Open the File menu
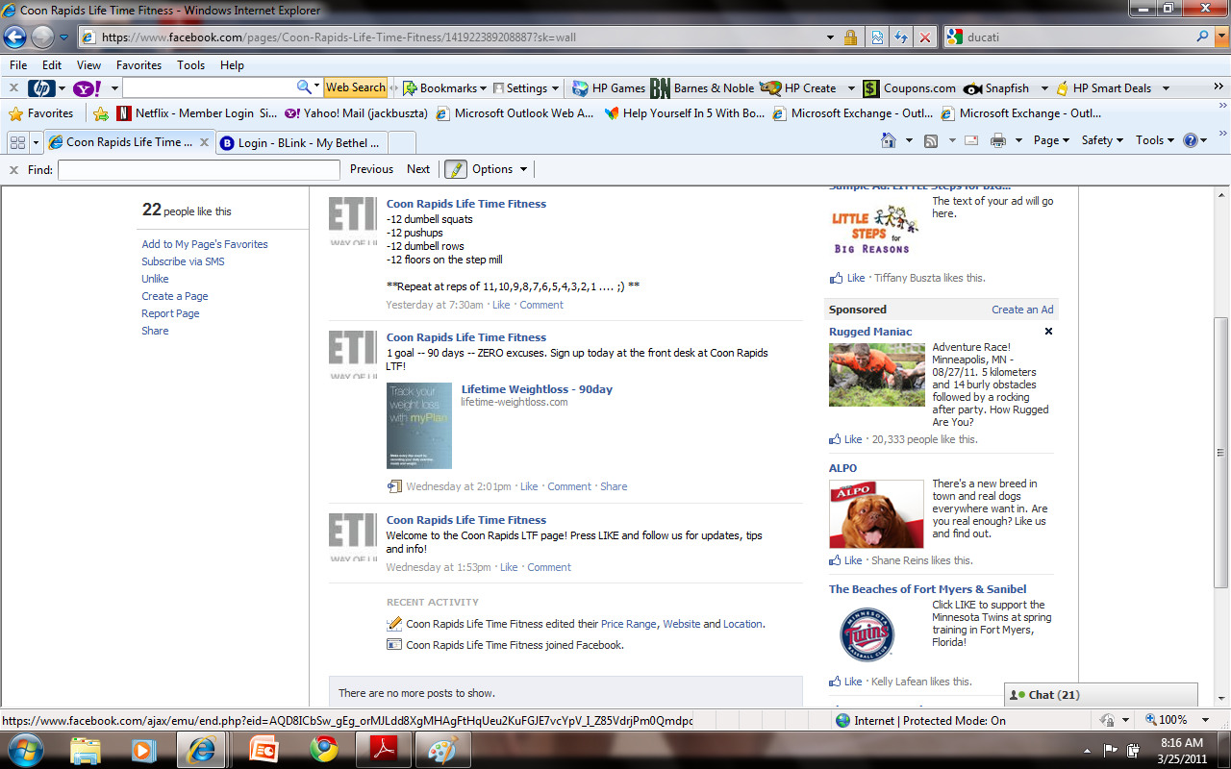 pyautogui.click(x=18, y=65)
